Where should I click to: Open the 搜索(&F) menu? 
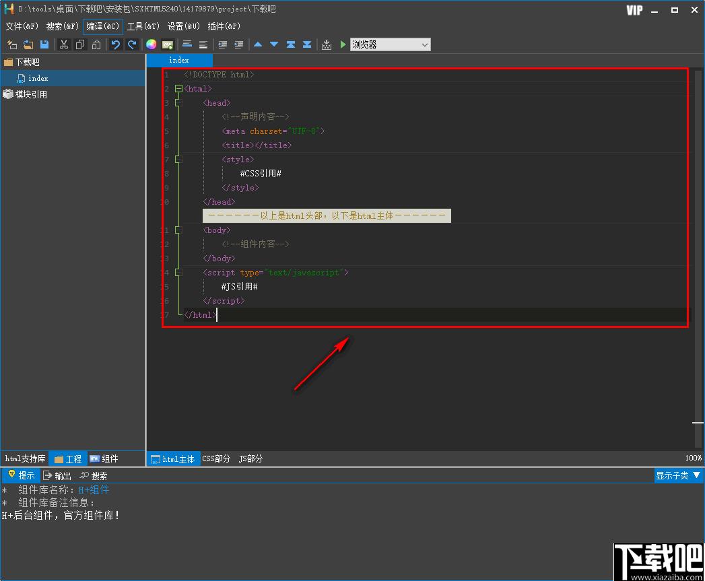pos(63,26)
